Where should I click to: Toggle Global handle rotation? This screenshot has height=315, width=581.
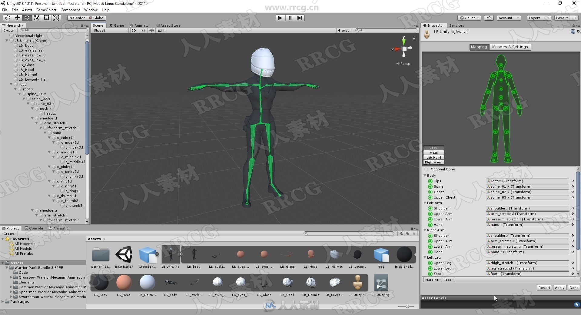97,18
